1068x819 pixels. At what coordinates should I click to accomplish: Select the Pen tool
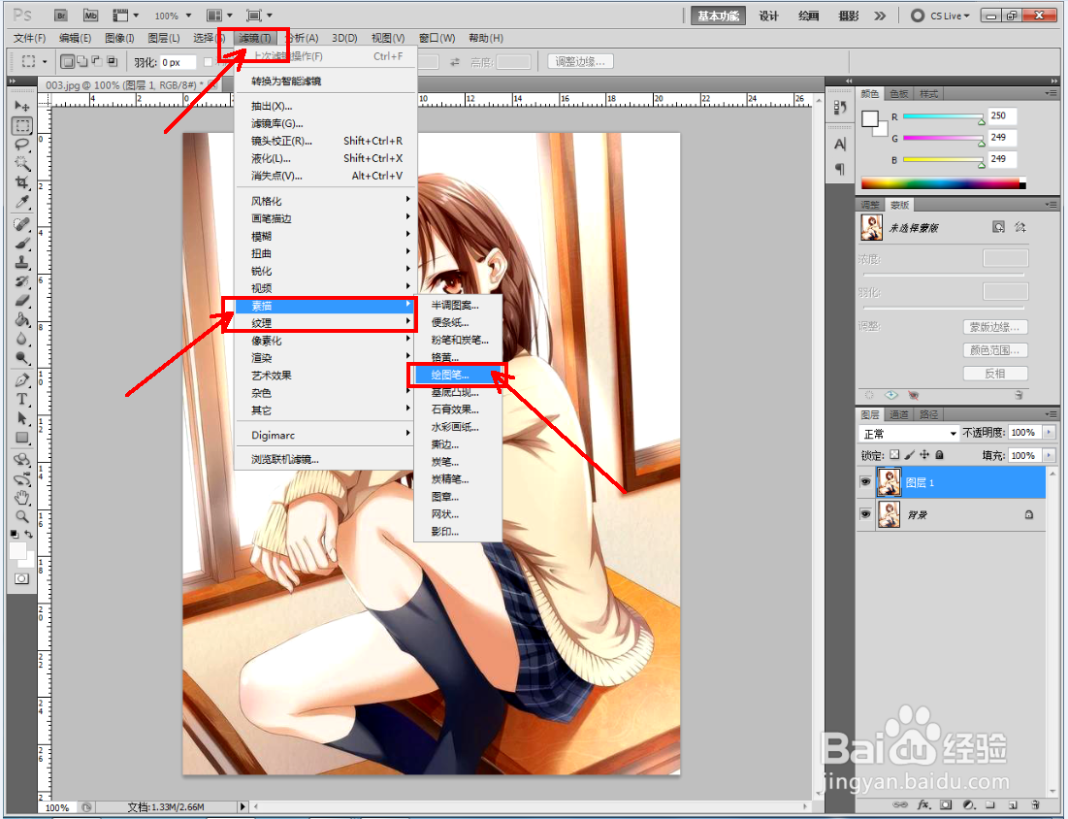click(21, 380)
